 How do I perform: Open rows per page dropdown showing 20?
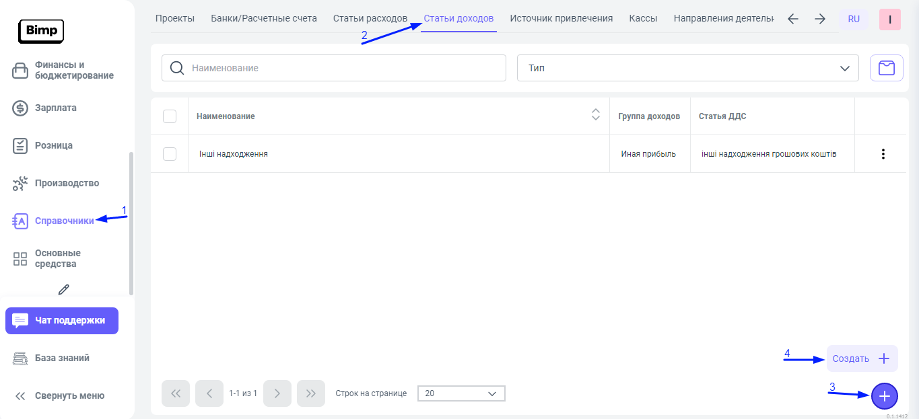coord(461,393)
